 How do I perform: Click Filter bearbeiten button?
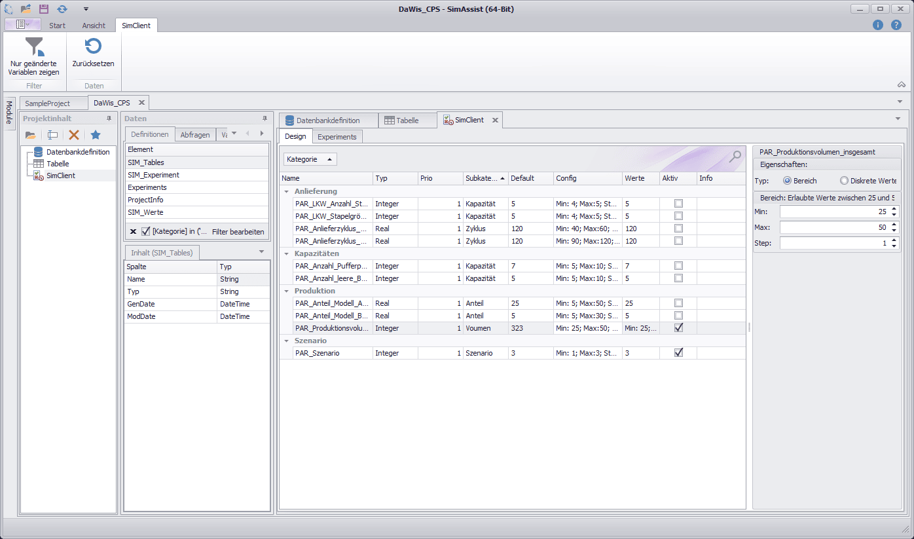click(238, 232)
